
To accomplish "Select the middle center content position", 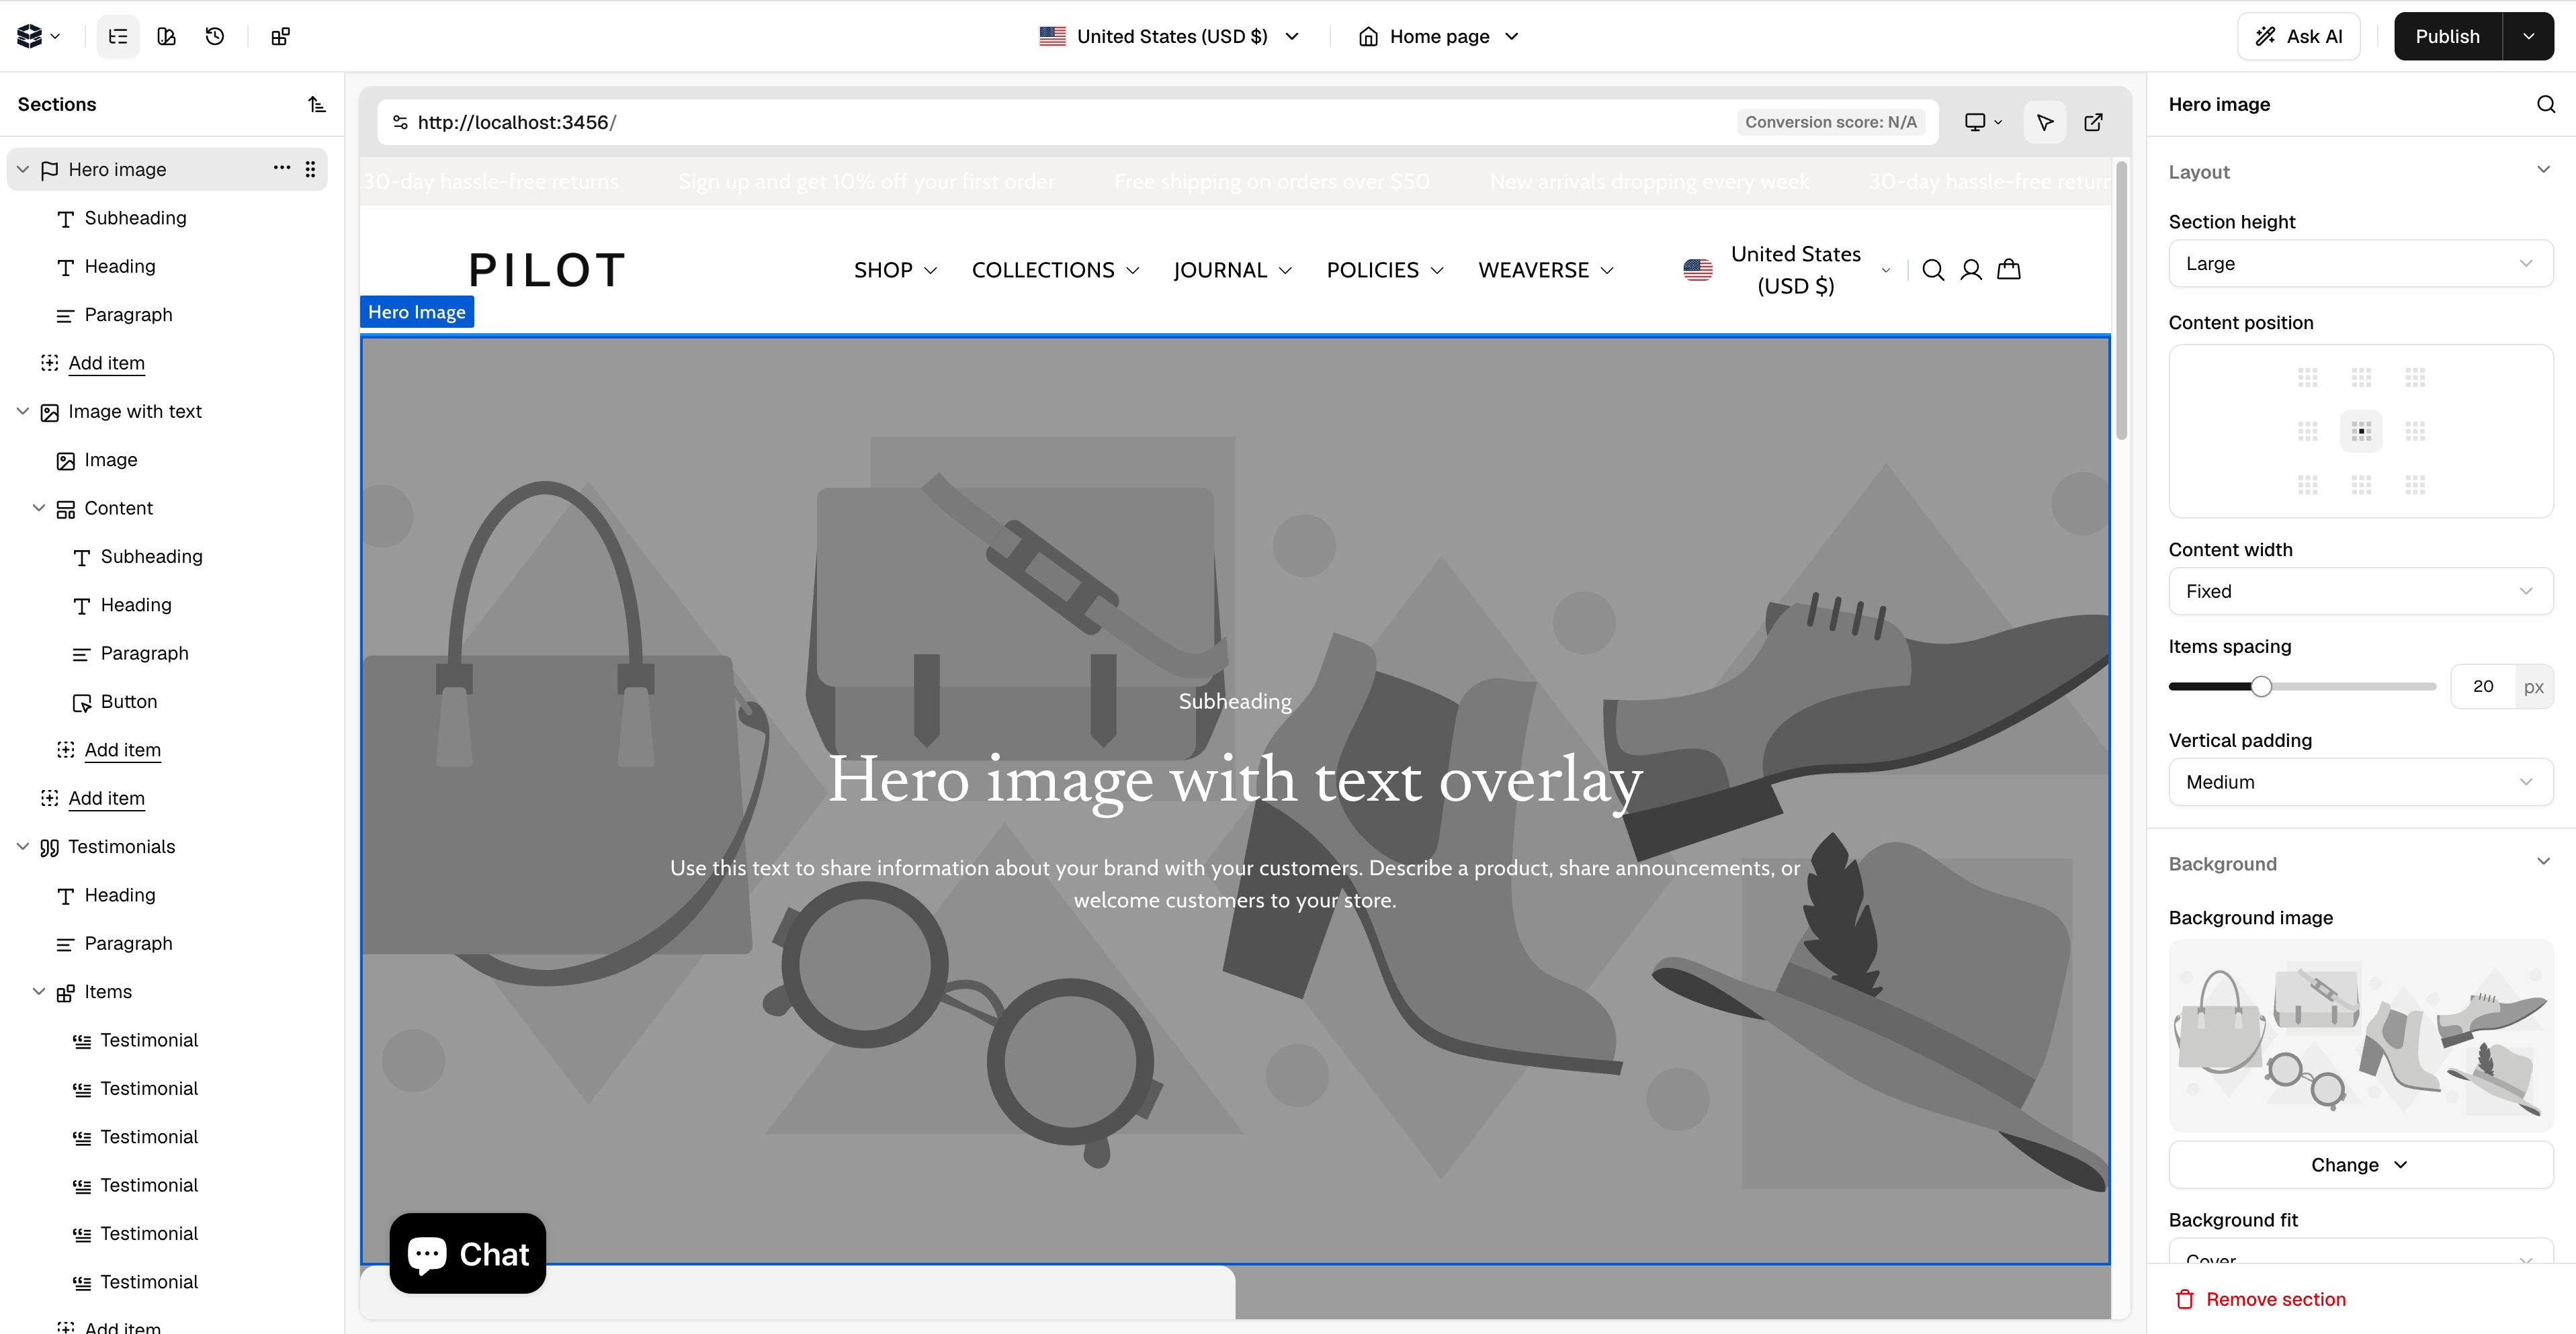I will point(2362,432).
